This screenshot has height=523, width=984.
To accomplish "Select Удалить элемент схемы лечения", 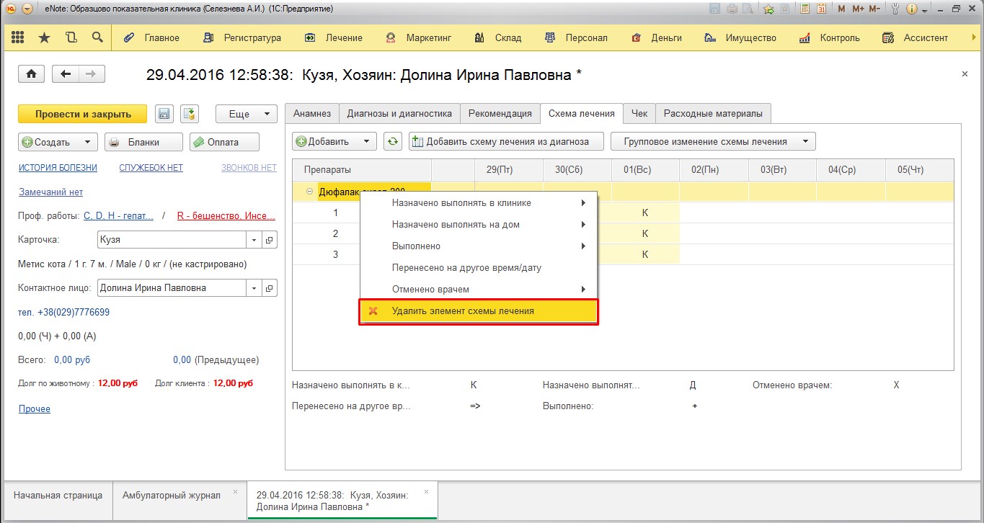I will pos(479,311).
